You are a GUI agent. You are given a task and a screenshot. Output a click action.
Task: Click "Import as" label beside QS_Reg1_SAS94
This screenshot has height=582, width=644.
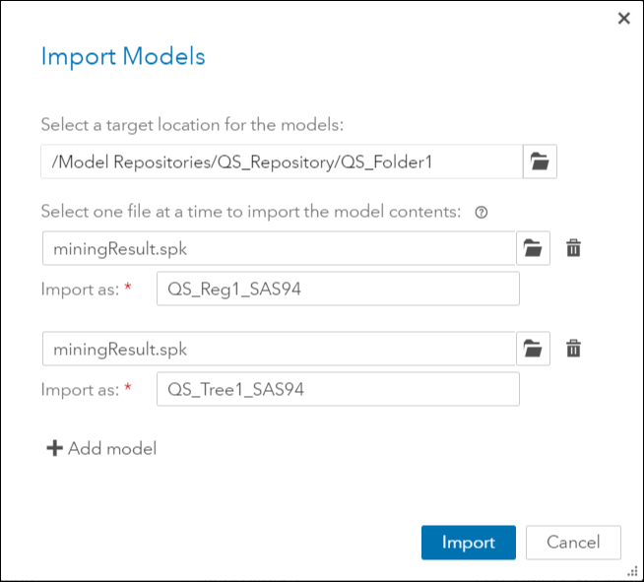pos(80,290)
